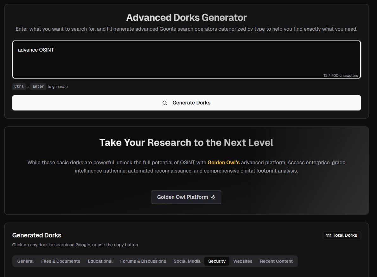Click Take Your Research to the Next Level heading
The image size is (377, 277).
pos(186,142)
